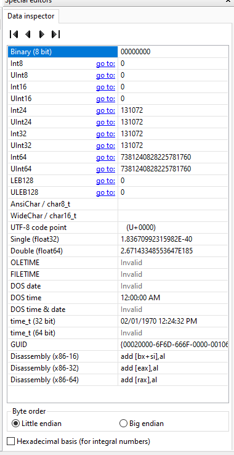Viewport: 234px width, 455px height.
Task: Select Big endian byte order
Action: click(x=142, y=424)
